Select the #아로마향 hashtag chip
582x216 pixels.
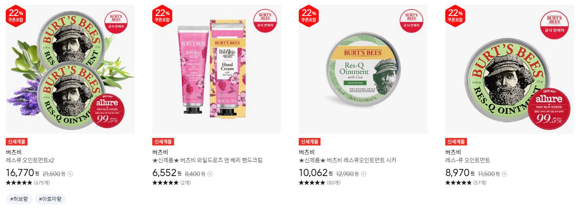coord(51,199)
